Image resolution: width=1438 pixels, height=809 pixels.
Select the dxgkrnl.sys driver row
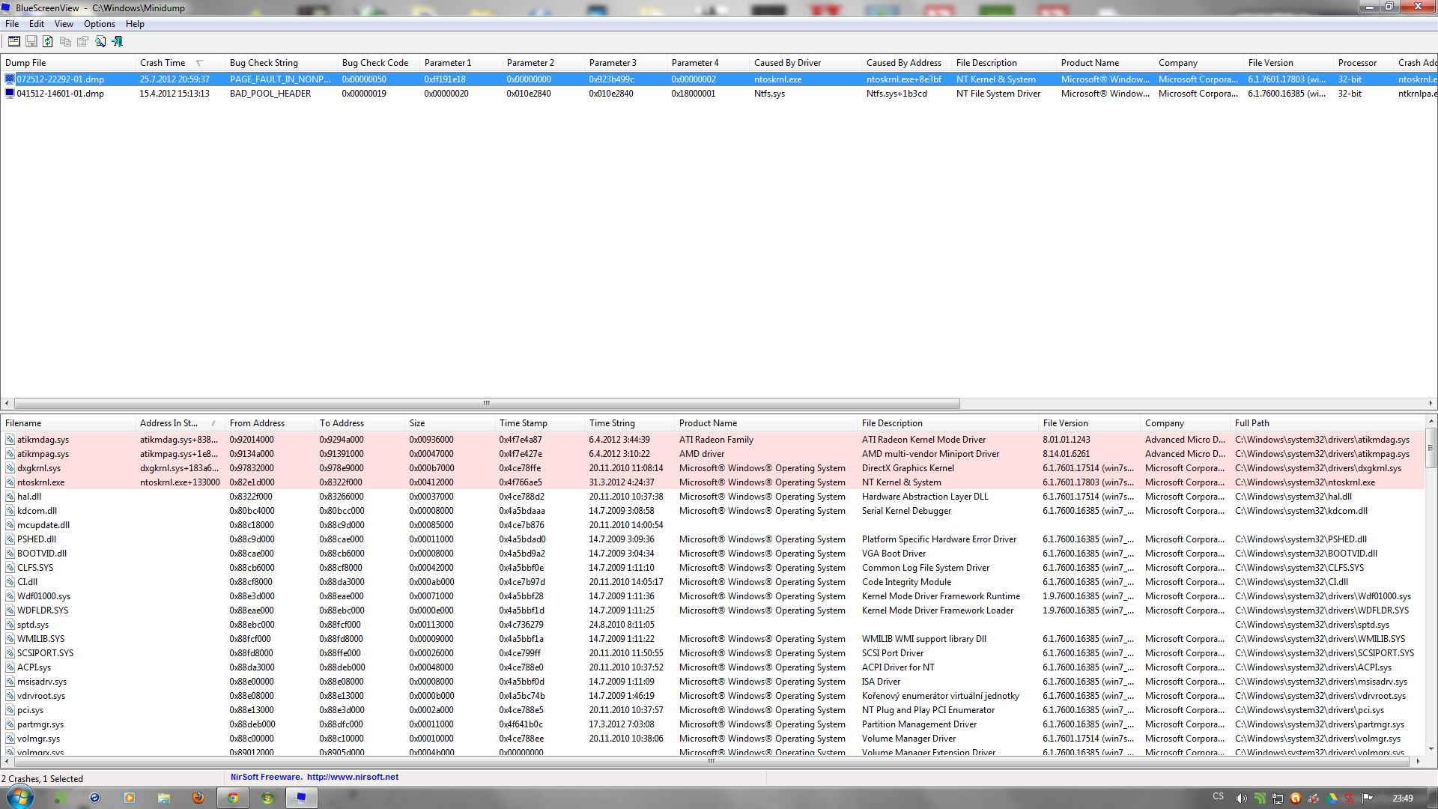[39, 468]
